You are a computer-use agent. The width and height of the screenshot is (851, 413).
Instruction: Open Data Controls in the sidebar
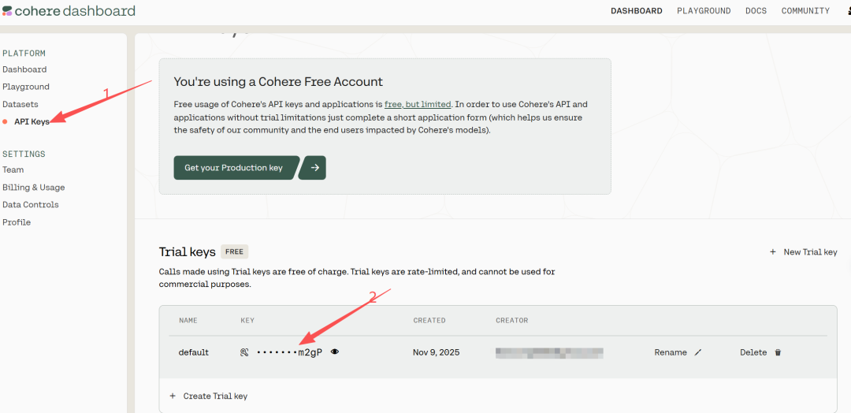[31, 205]
